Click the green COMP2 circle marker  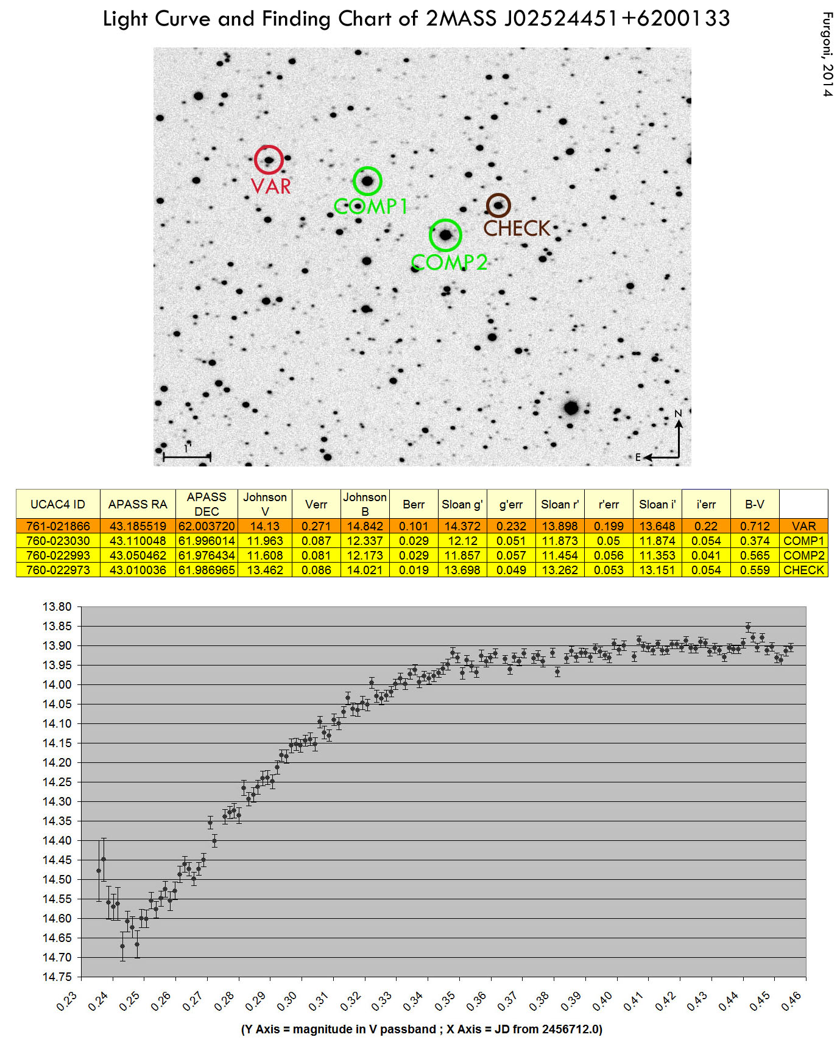(x=445, y=235)
